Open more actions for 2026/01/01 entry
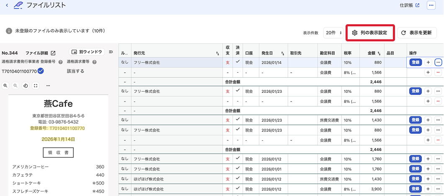The height and width of the screenshot is (196, 444). click(x=438, y=169)
